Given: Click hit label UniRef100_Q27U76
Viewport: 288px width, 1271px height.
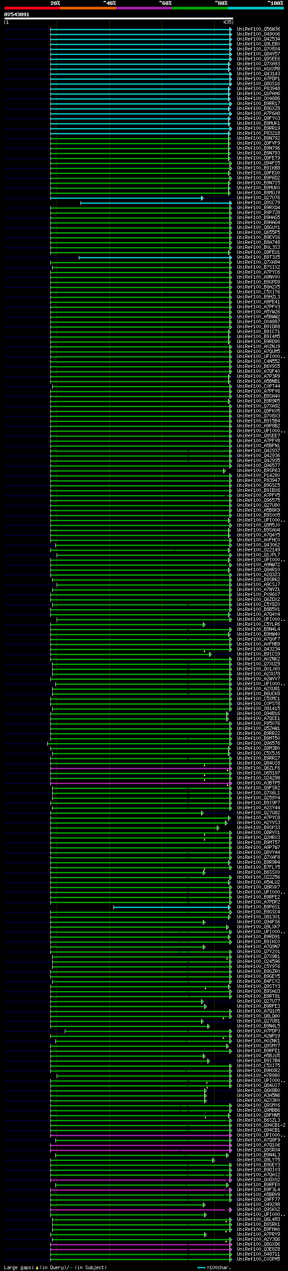Looking at the screenshot, I should click(258, 197).
